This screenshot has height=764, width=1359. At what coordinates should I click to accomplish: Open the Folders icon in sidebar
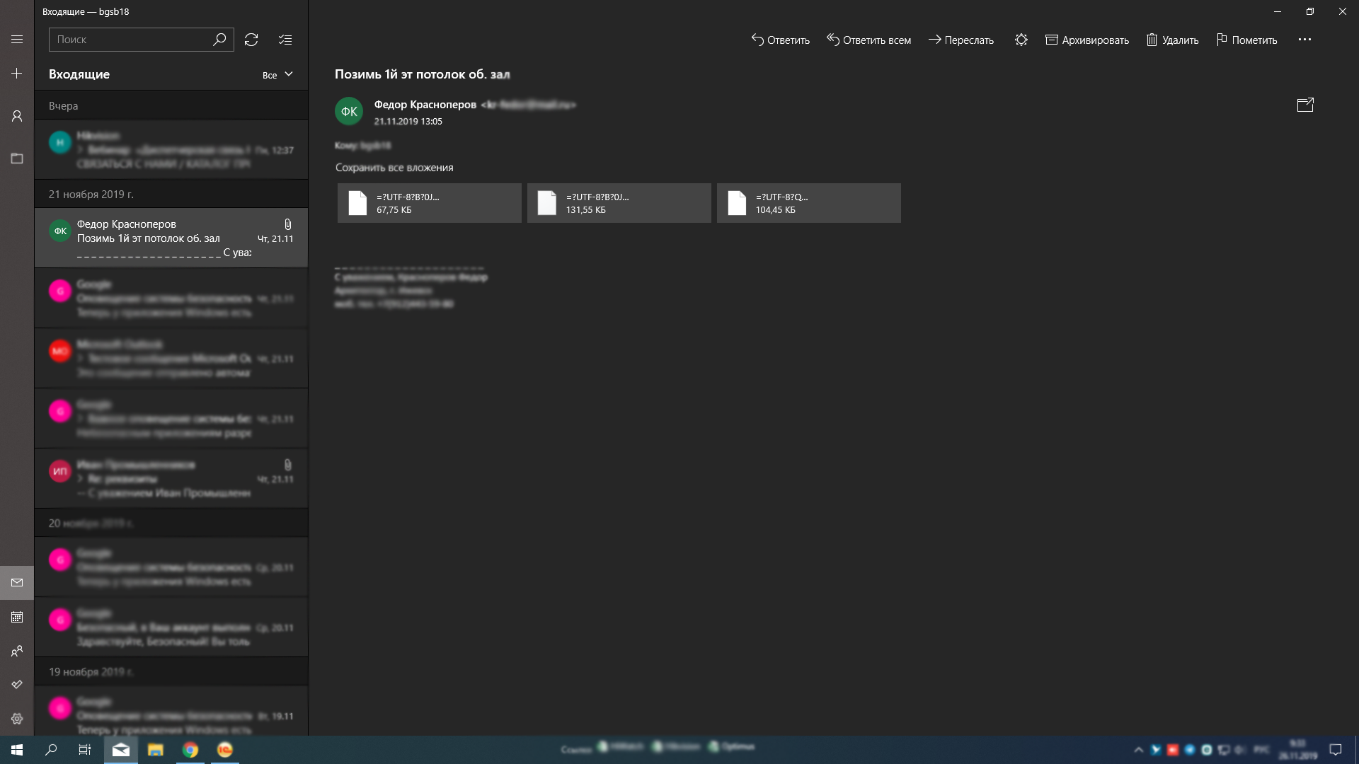[x=17, y=158]
